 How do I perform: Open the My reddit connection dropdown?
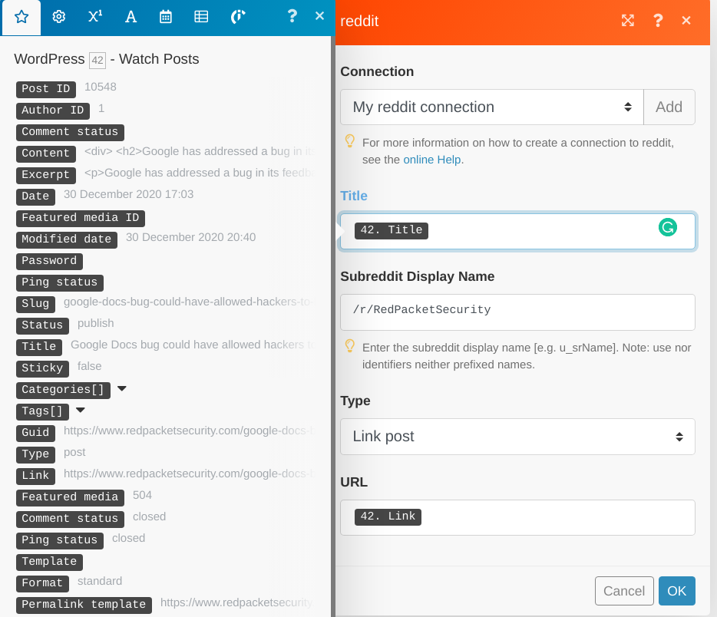[x=491, y=107]
